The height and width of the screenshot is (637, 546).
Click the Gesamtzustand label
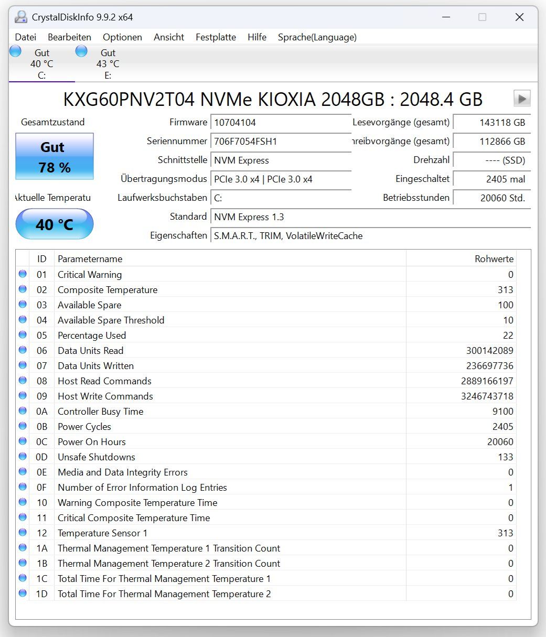[52, 122]
